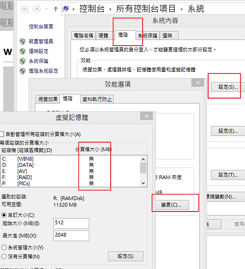Switch to 電腦名稱 tab
The height and width of the screenshot is (269, 245).
[84, 36]
